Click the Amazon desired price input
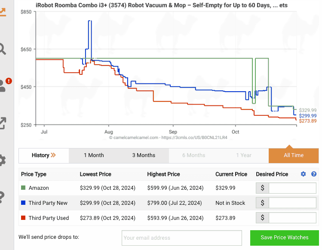322x250 pixels. point(292,188)
